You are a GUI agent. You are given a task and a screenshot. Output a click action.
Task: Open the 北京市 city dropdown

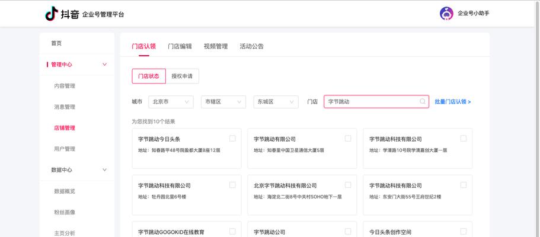(171, 102)
